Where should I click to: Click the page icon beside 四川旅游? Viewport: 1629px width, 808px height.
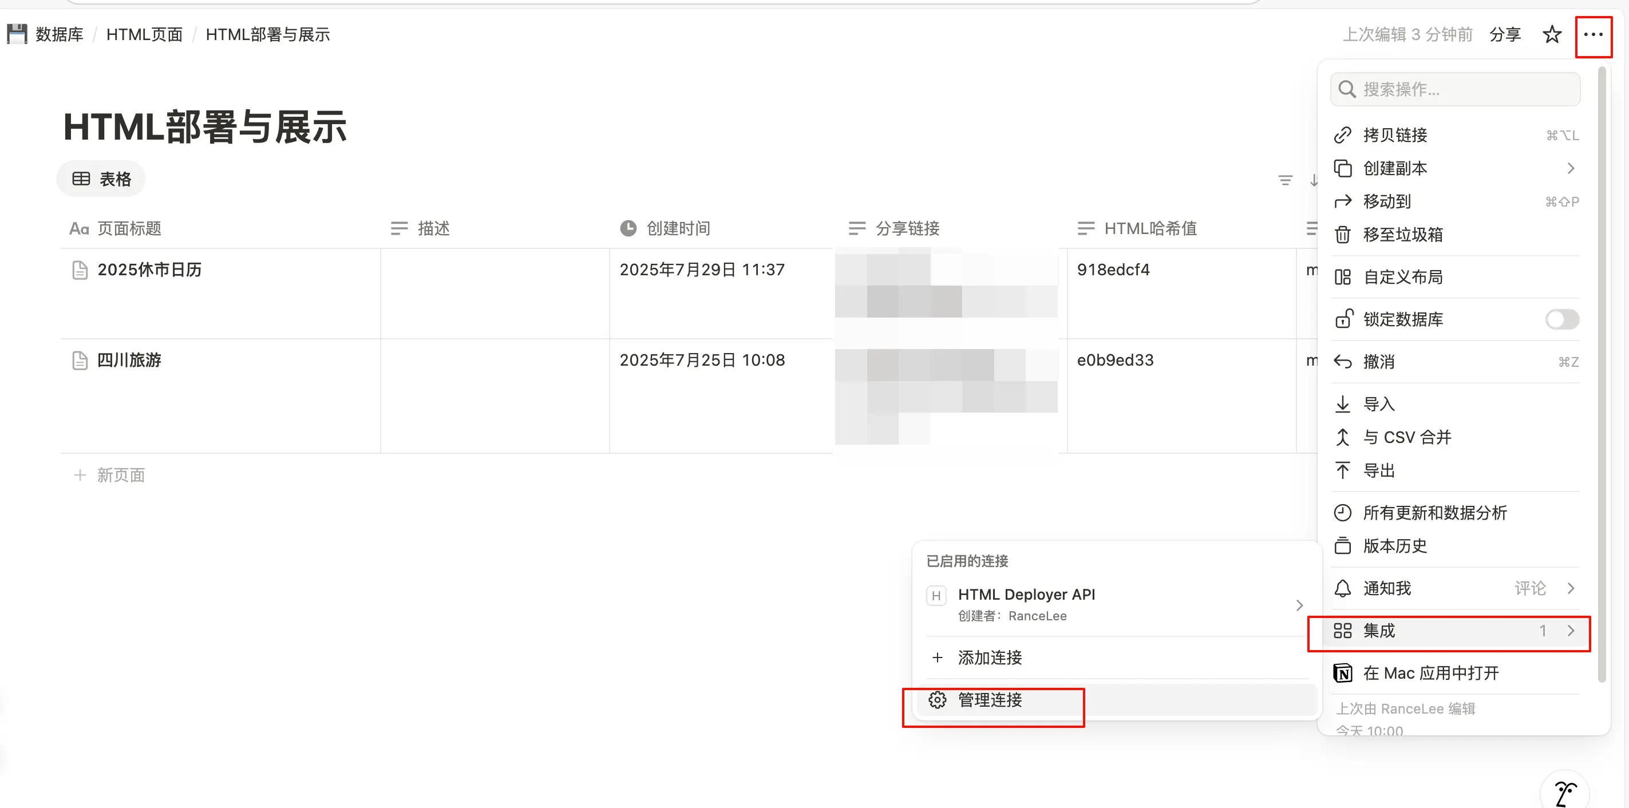point(80,361)
